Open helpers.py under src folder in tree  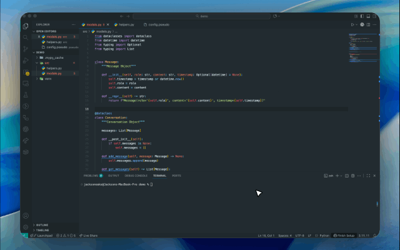point(54,68)
